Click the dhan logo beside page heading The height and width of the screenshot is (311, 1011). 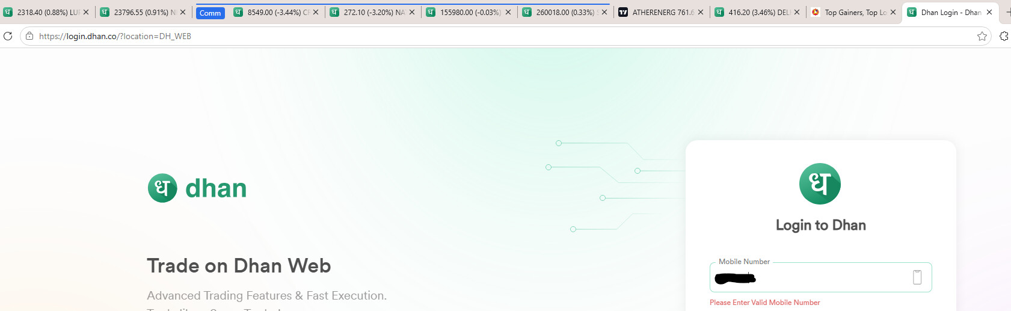[197, 188]
